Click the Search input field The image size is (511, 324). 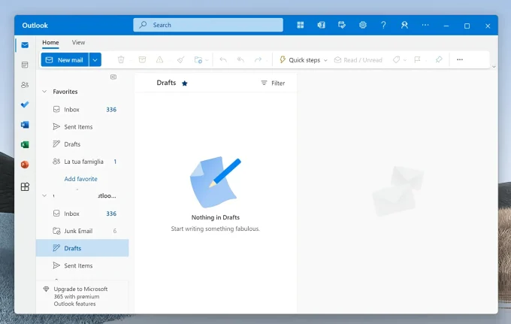click(x=208, y=25)
